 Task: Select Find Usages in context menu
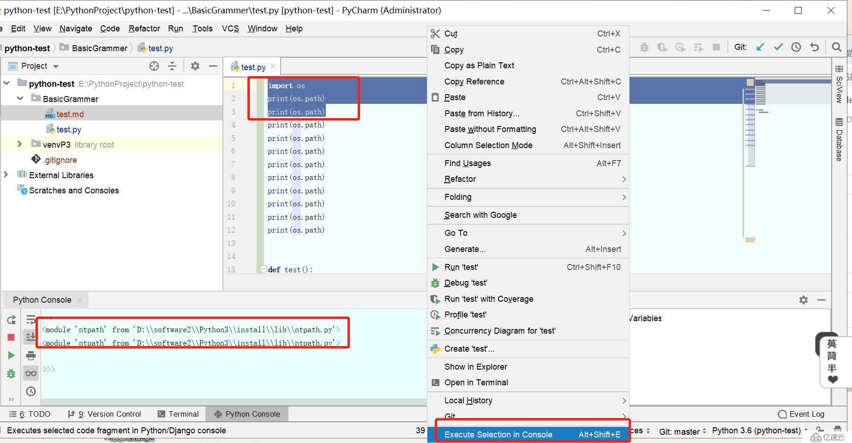[528, 163]
